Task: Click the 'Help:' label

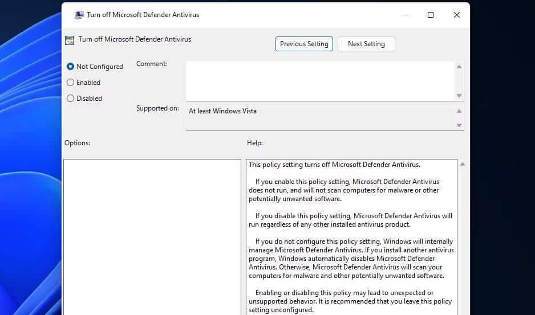Action: [x=255, y=143]
